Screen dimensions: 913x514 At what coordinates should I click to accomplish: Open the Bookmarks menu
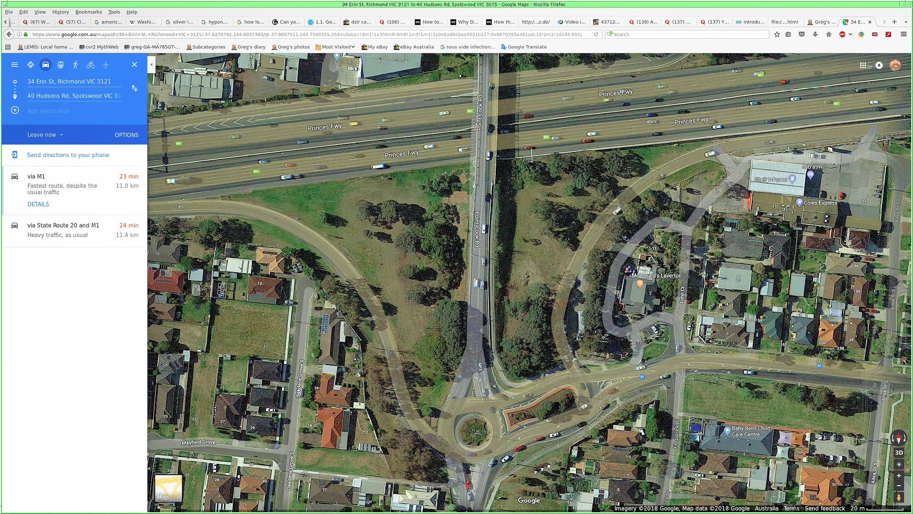click(89, 12)
